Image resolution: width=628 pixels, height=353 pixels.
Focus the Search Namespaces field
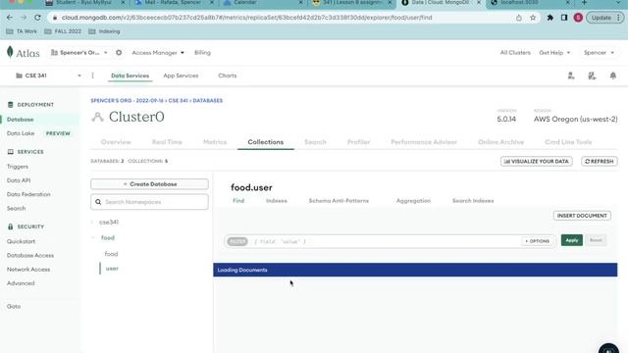pyautogui.click(x=149, y=202)
